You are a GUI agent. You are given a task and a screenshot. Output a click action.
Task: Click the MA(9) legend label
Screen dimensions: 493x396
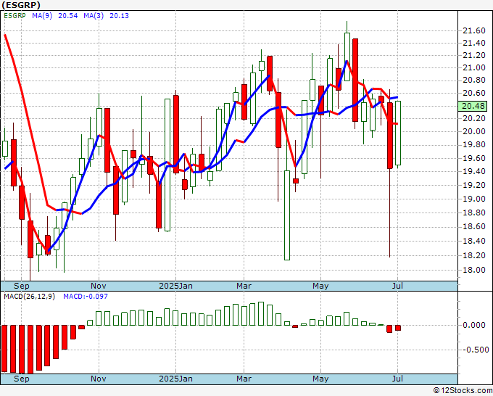[x=42, y=16]
